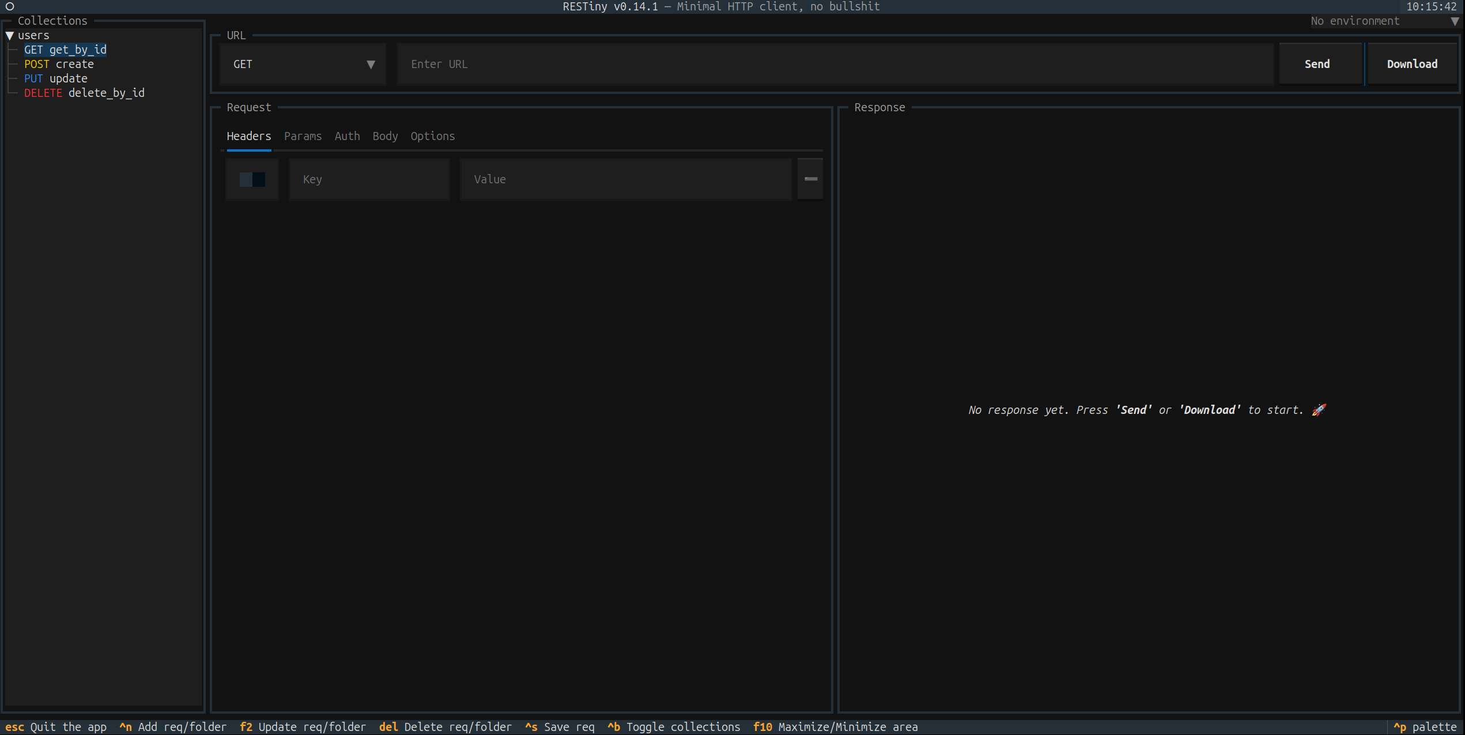Open the Body tab
Image resolution: width=1465 pixels, height=735 pixels.
[x=385, y=136]
